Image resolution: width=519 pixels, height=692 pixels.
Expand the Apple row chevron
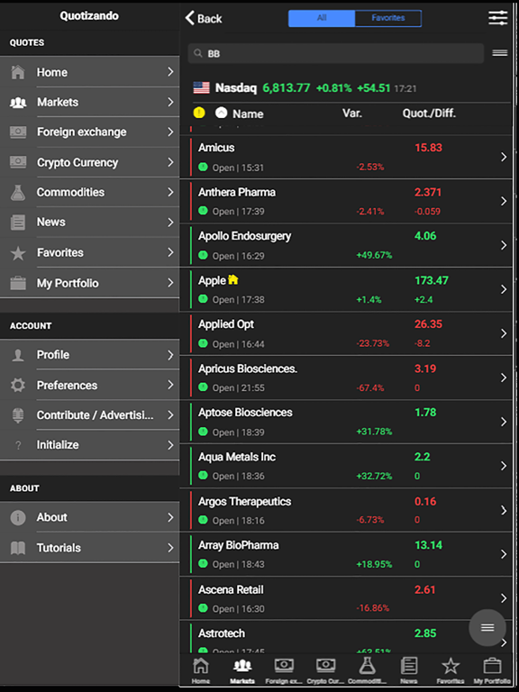pos(504,289)
